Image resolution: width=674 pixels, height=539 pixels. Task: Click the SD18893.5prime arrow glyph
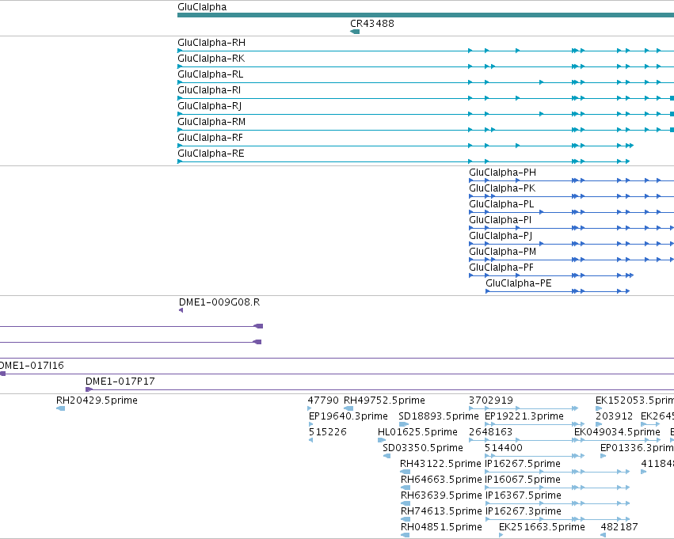click(404, 424)
